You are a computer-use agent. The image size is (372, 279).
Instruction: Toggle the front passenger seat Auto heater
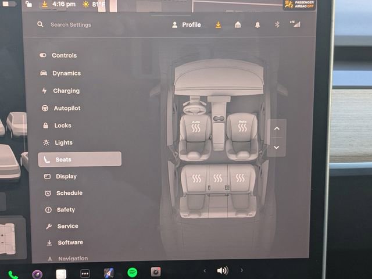242,126
